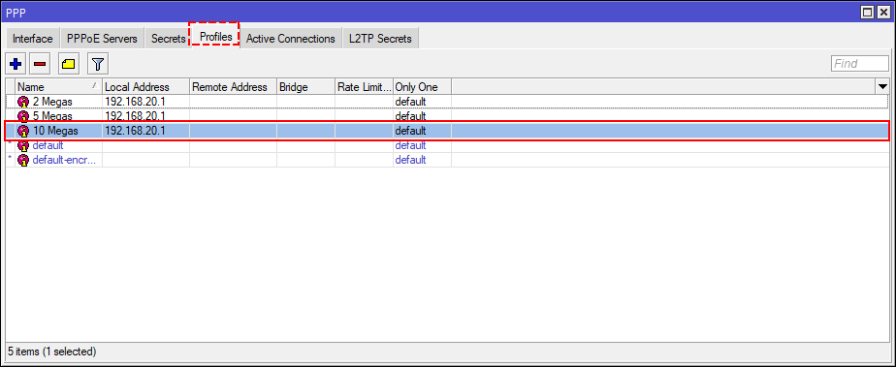The width and height of the screenshot is (896, 367).
Task: Click Only One value in default-encr... row
Action: (x=410, y=160)
